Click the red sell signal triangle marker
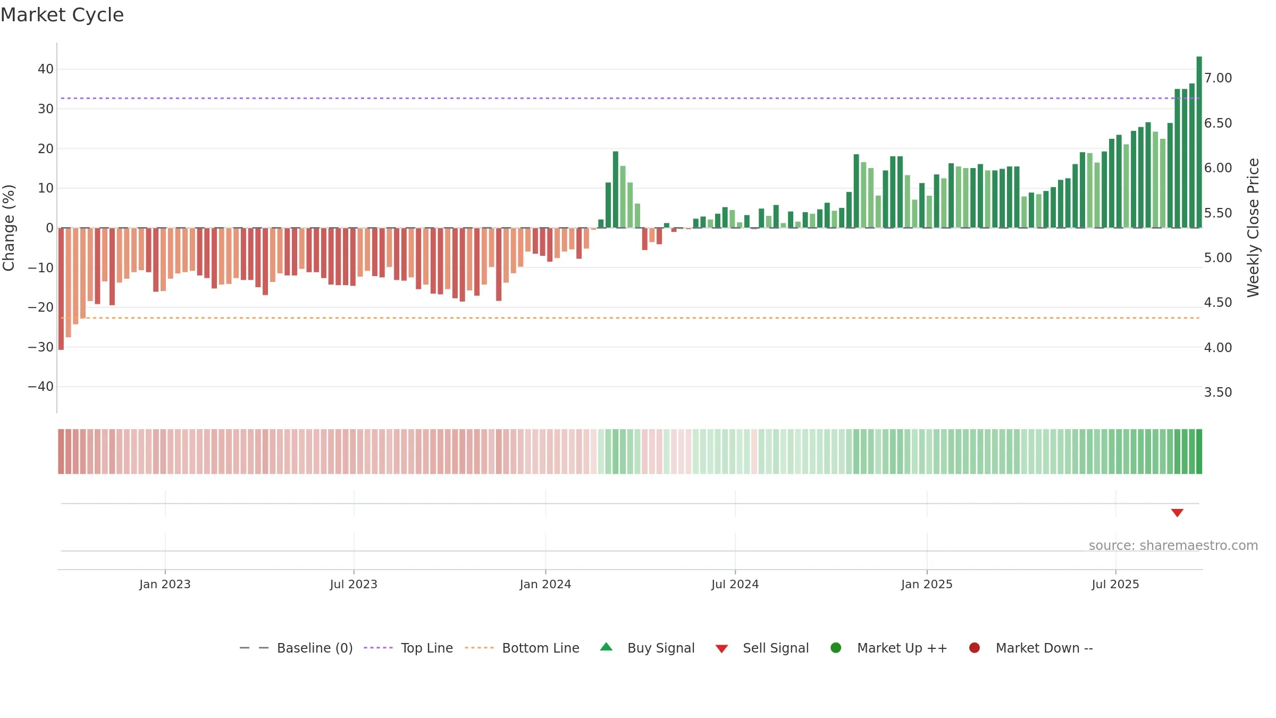This screenshot has width=1276, height=718. tap(1177, 513)
